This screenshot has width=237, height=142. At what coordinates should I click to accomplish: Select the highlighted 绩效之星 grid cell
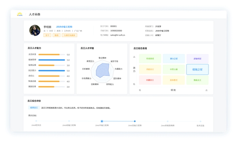tap(197, 69)
